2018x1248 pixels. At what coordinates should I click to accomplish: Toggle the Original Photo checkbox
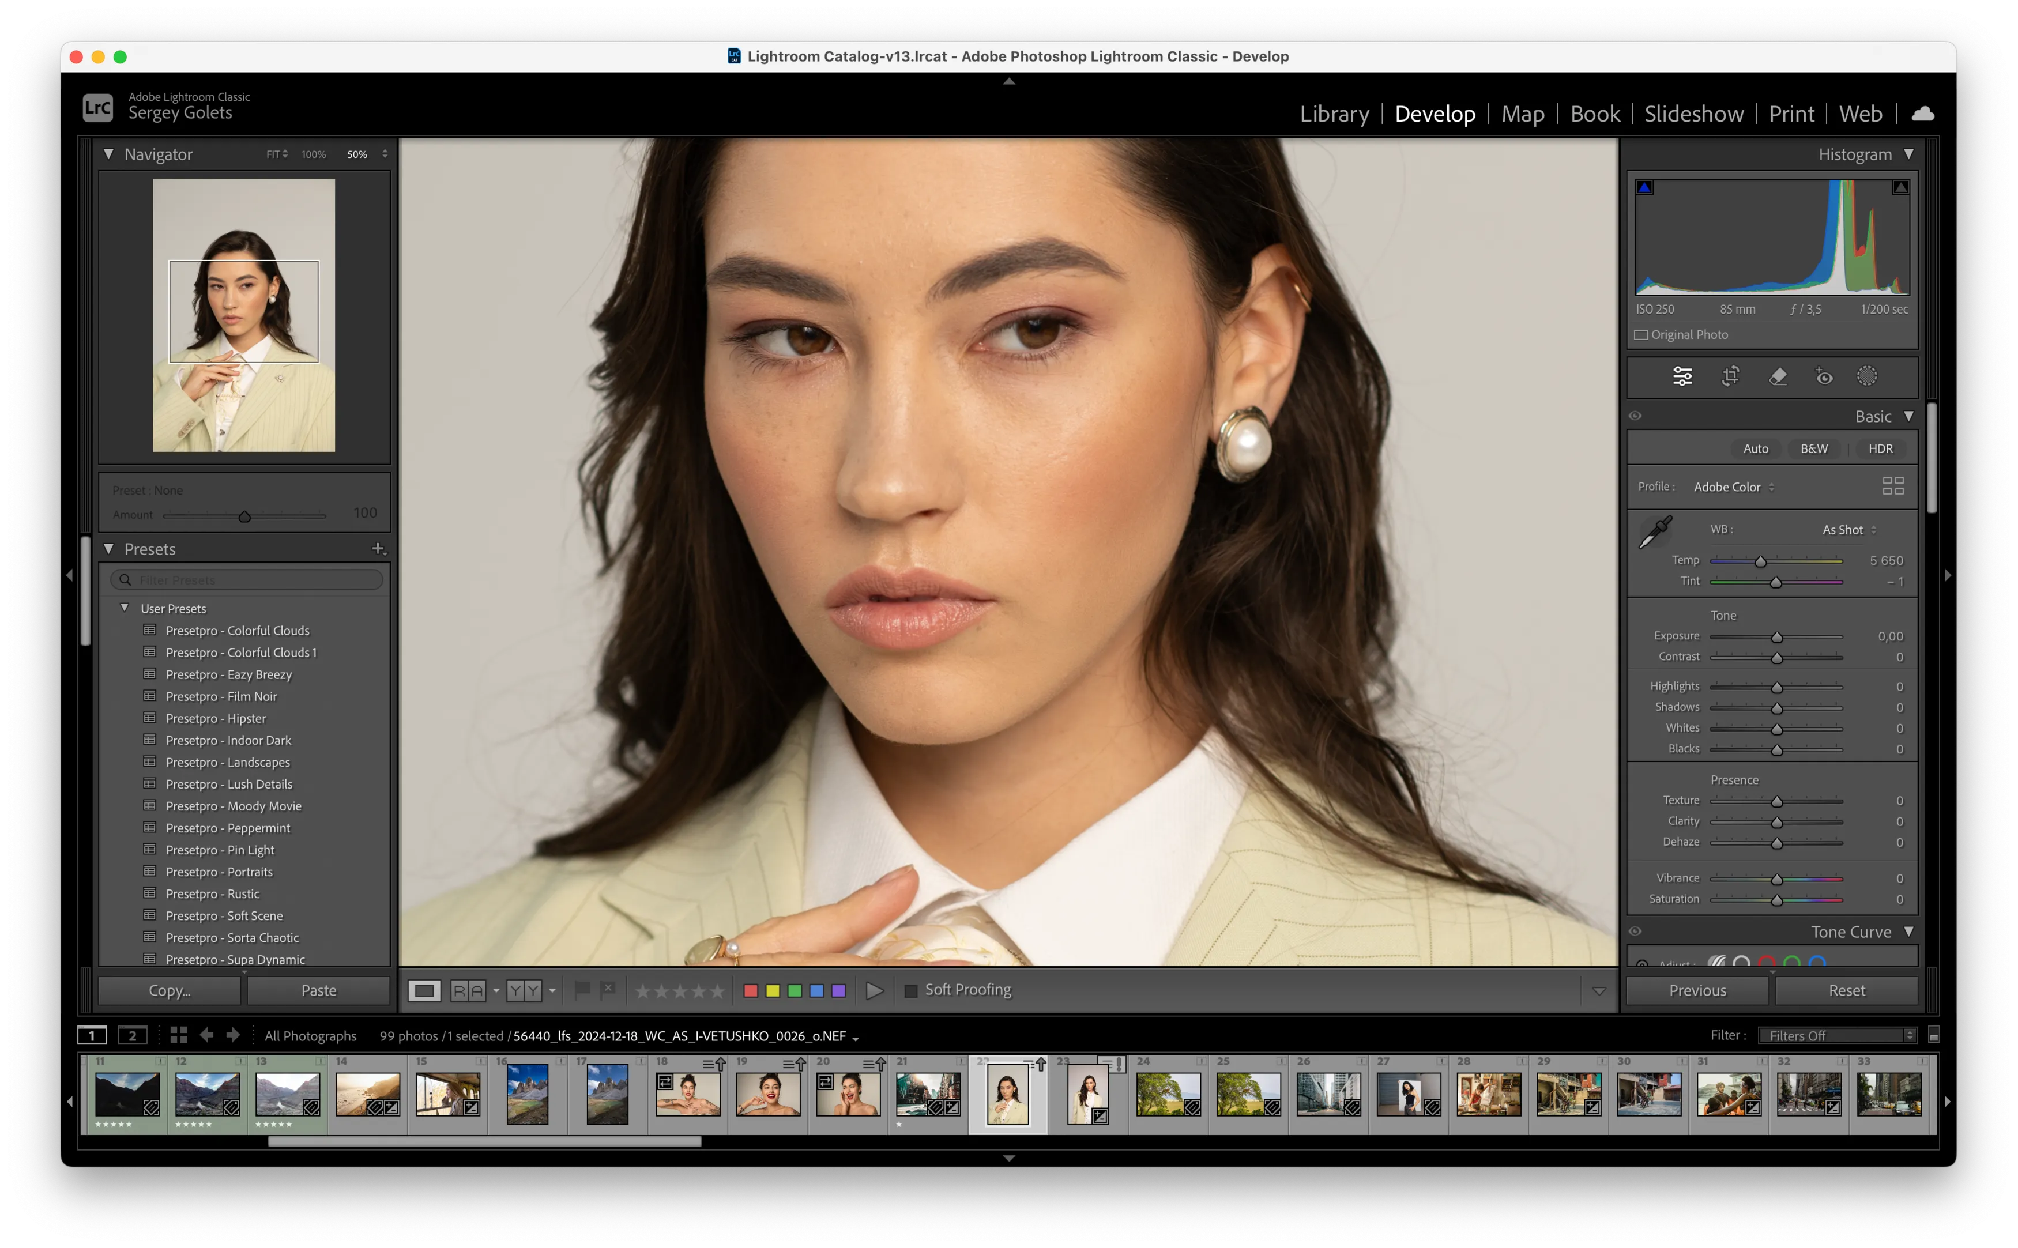tap(1641, 335)
